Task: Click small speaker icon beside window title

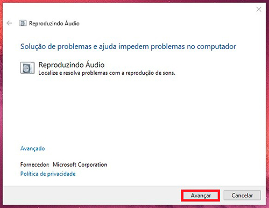Action: click(x=23, y=23)
